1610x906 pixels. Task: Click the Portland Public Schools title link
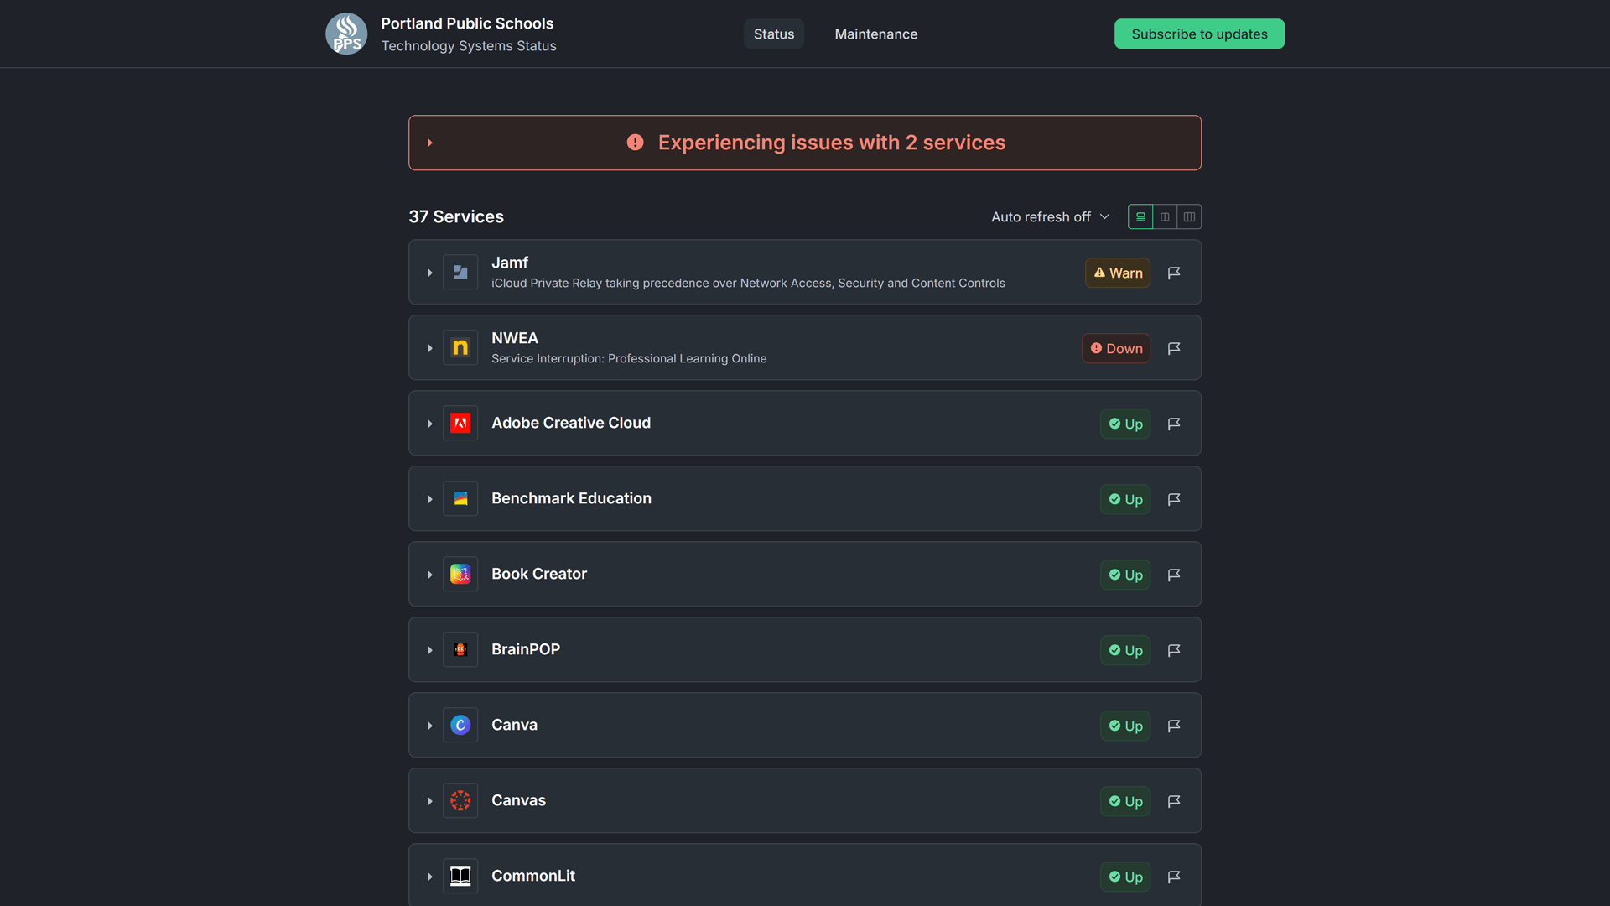[467, 23]
